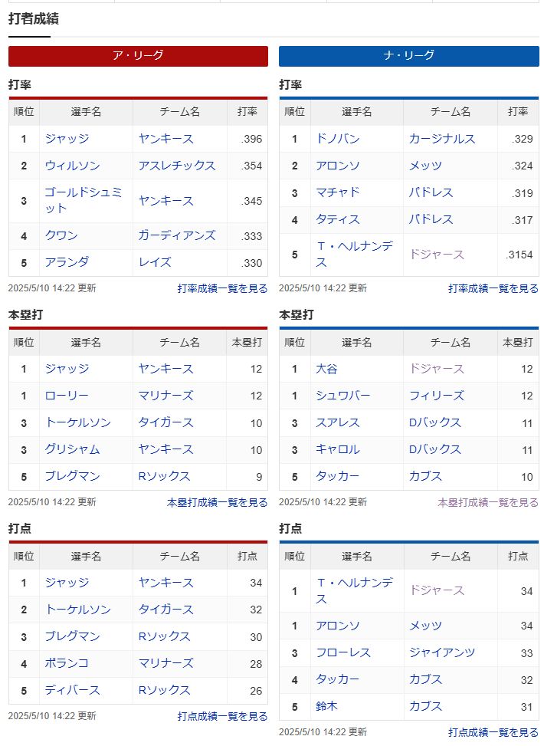Select the ア・リーグ red tab
The width and height of the screenshot is (544, 746).
[138, 56]
